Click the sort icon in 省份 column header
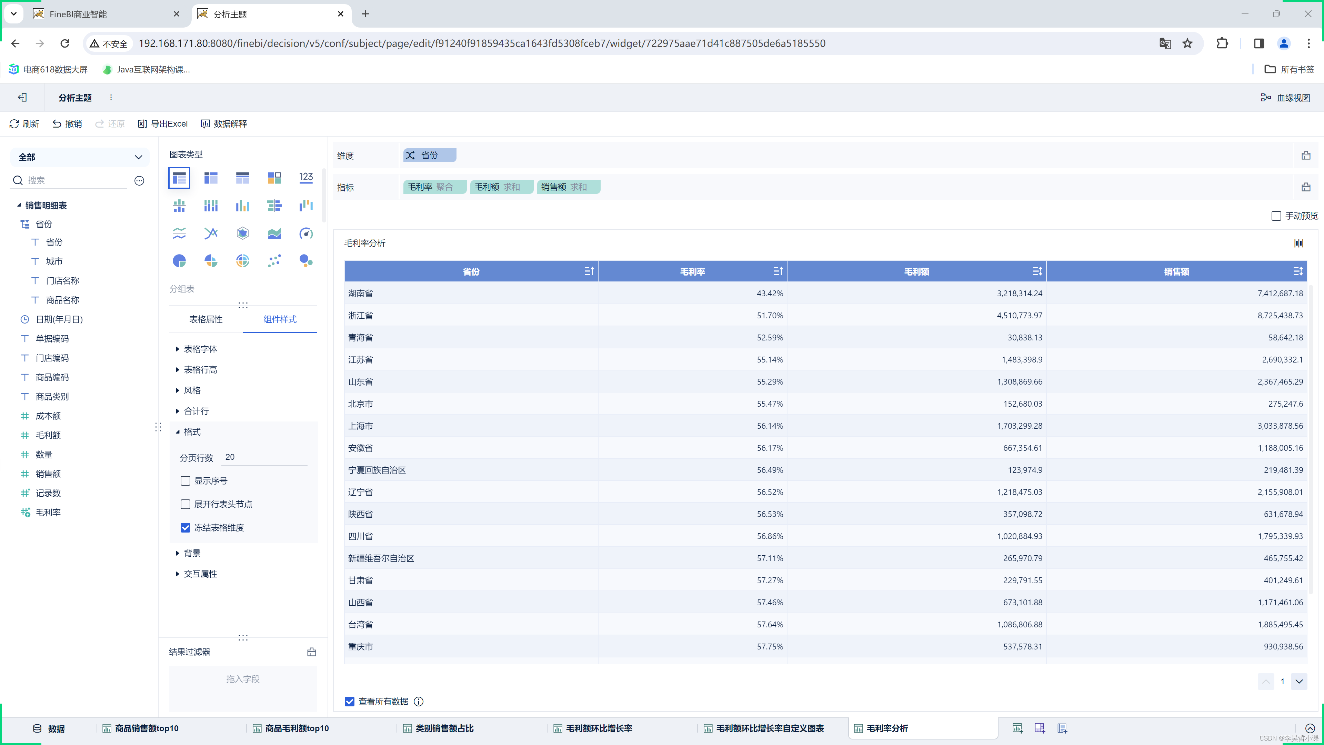 click(589, 271)
